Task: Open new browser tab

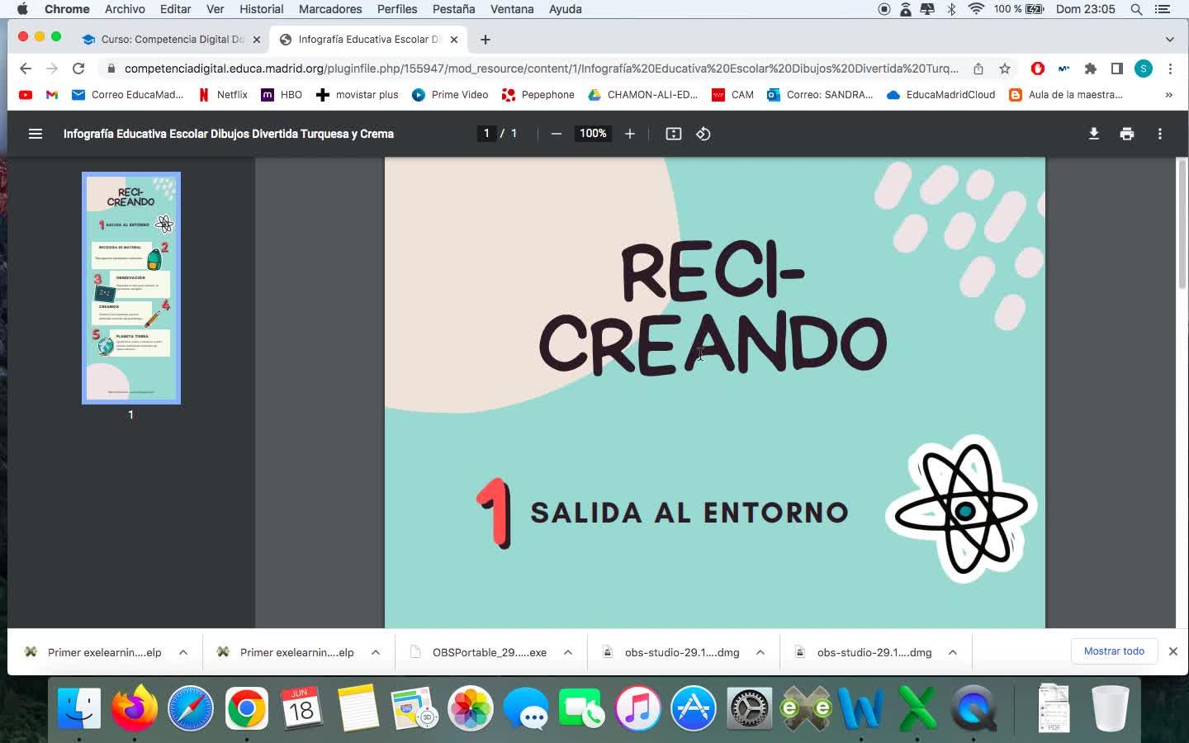Action: coord(486,40)
